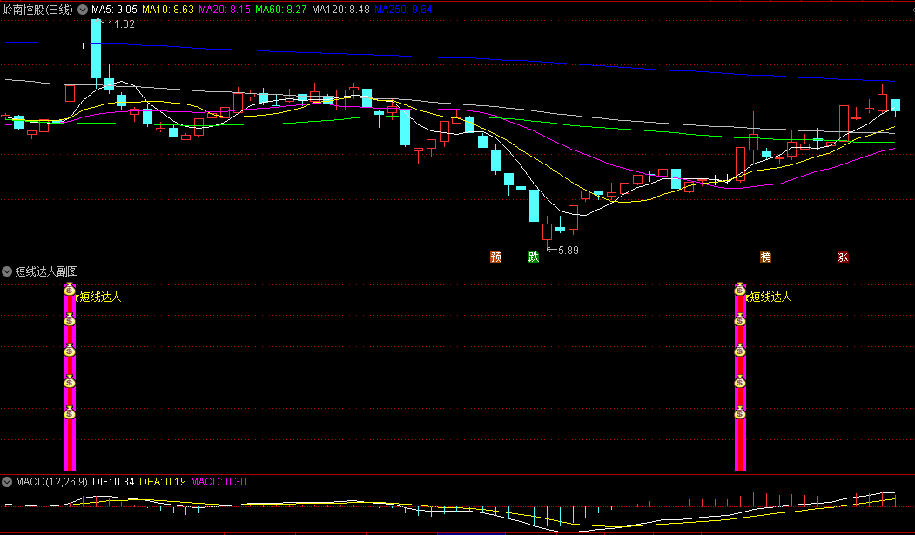Click the MA120: 8.48 label
This screenshot has height=535, width=915.
(x=340, y=10)
